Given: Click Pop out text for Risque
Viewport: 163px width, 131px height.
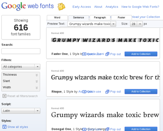Looking at the screenshot, I should (x=115, y=92).
